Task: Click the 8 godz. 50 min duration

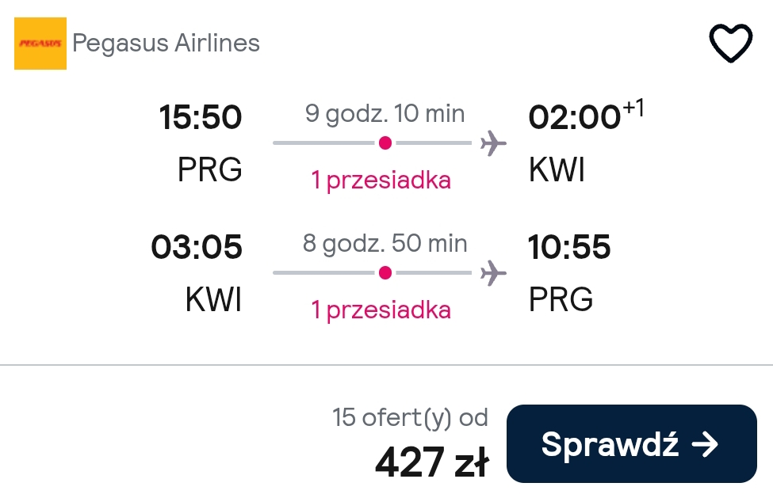Action: point(385,244)
